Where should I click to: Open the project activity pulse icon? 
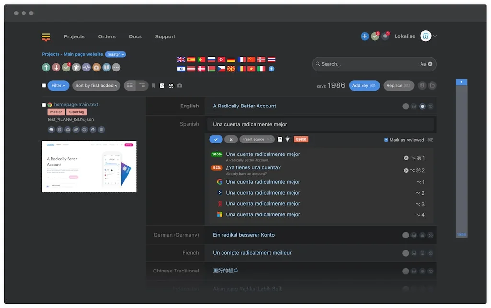click(x=86, y=68)
